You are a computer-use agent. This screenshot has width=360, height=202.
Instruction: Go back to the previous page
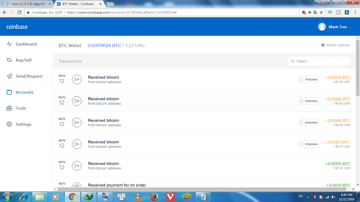(x=5, y=12)
